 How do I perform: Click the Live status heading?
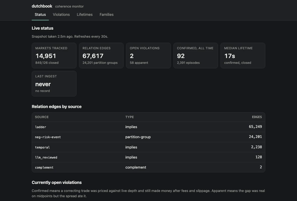pyautogui.click(x=43, y=28)
